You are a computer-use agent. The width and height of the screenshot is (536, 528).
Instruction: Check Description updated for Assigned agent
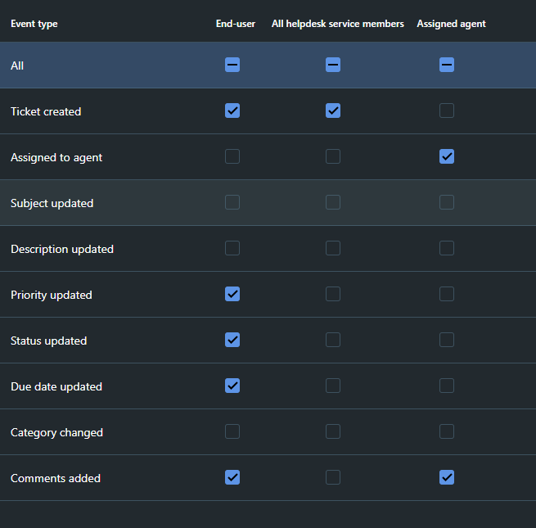click(447, 248)
